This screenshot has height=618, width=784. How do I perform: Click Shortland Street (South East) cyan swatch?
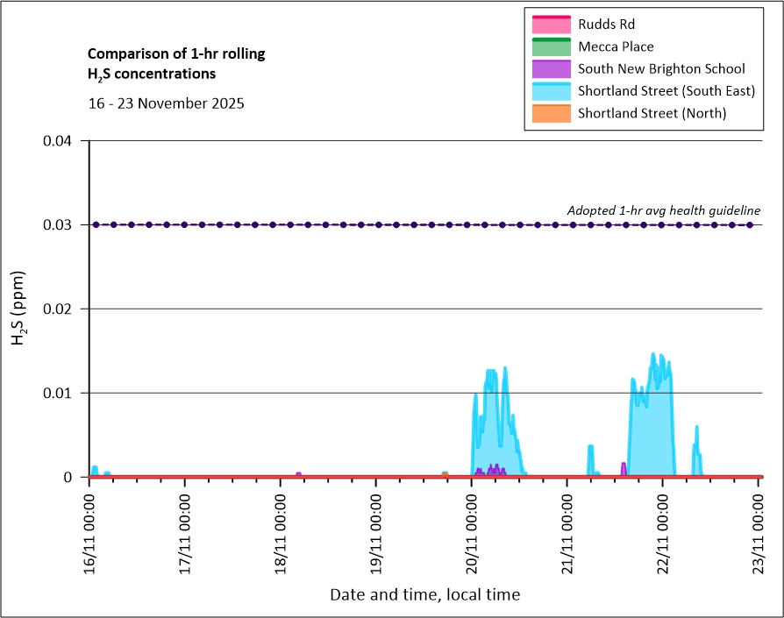(x=550, y=90)
